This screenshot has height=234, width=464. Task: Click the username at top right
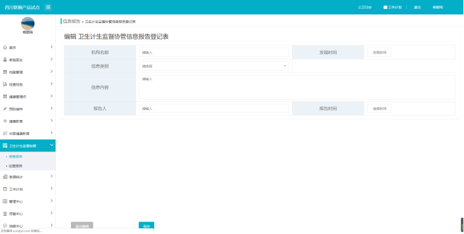pyautogui.click(x=438, y=7)
